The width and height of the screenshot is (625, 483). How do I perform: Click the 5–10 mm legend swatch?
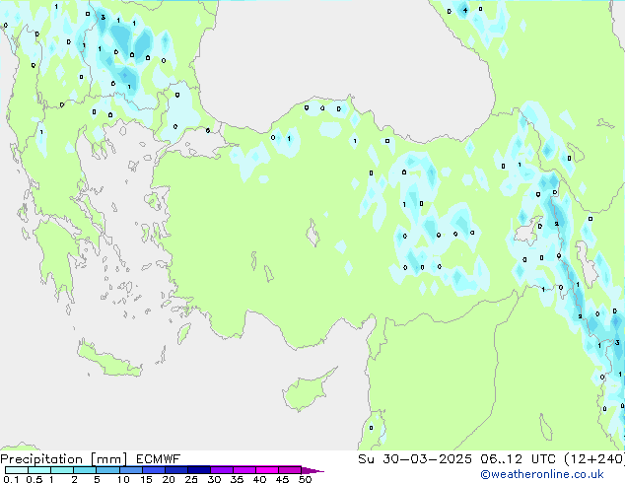point(107,470)
